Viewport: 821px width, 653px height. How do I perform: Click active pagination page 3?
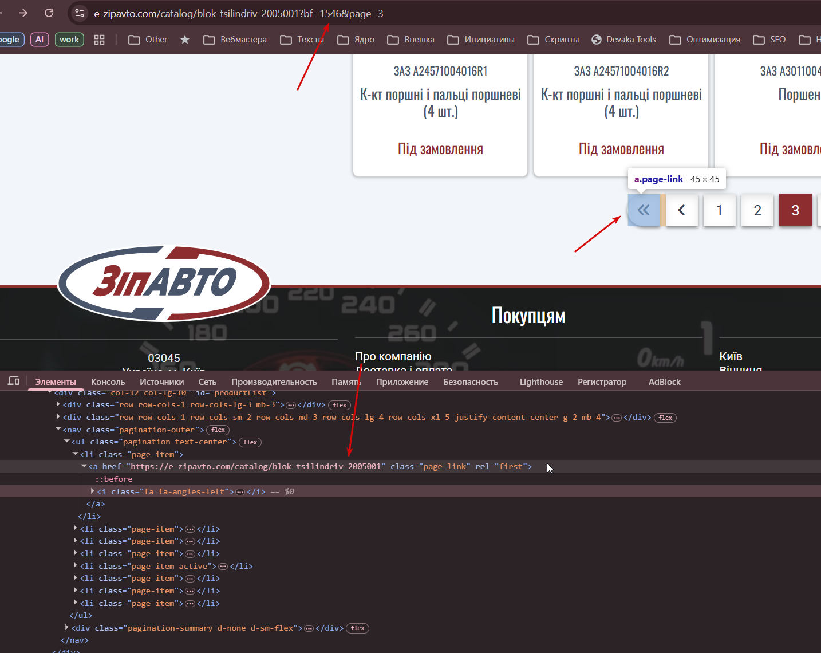[795, 210]
